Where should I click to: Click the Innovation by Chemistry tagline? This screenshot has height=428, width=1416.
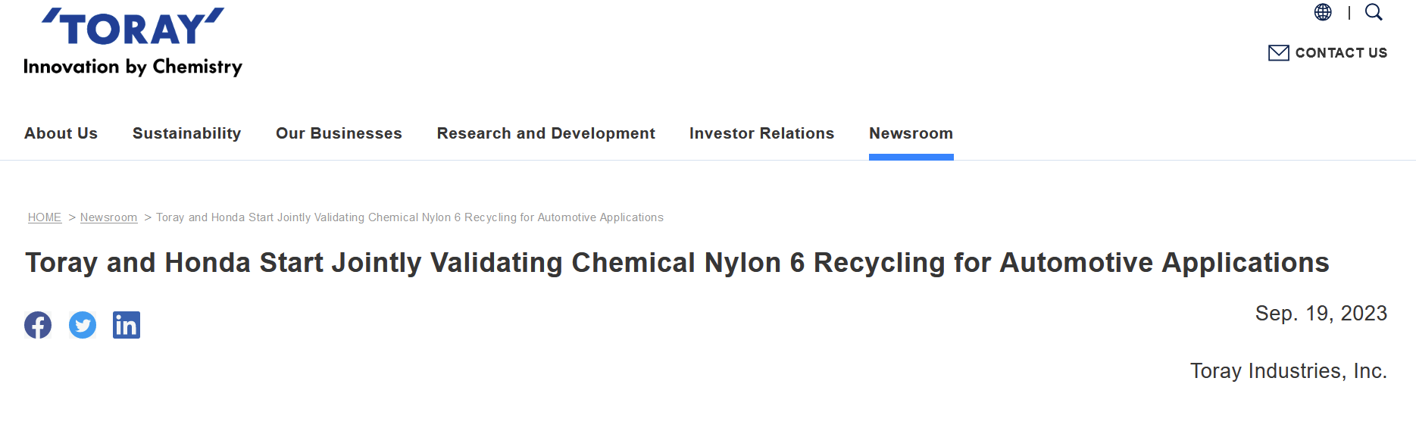point(133,67)
